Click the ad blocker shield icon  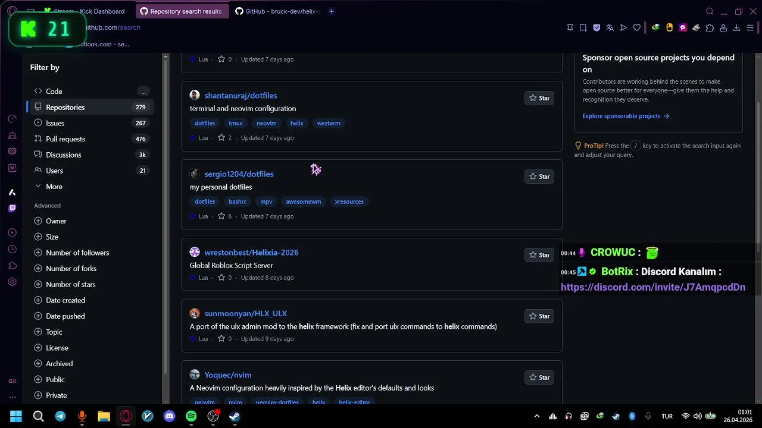[x=597, y=27]
